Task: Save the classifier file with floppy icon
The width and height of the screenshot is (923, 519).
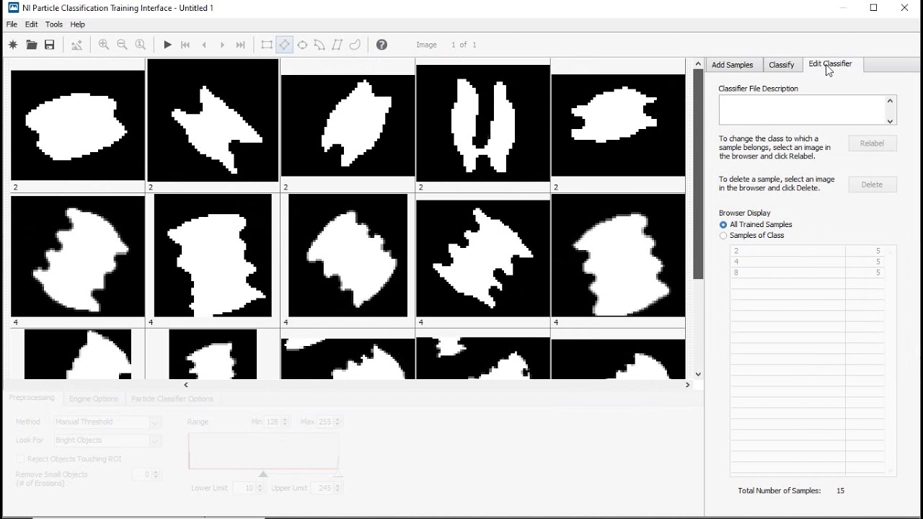Action: 50,45
